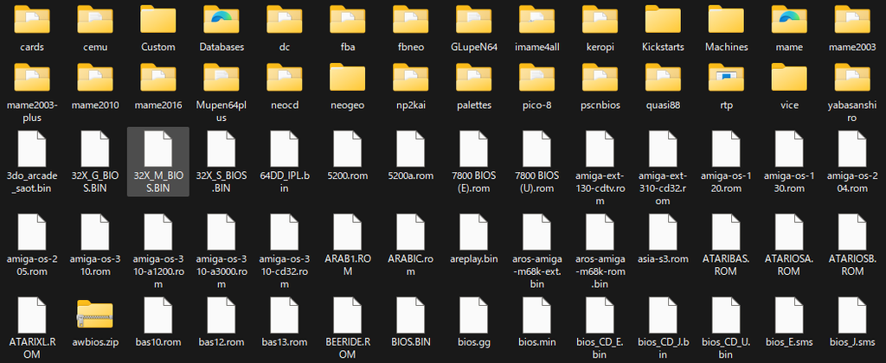Select the awbios.zip archive icon

click(x=95, y=315)
